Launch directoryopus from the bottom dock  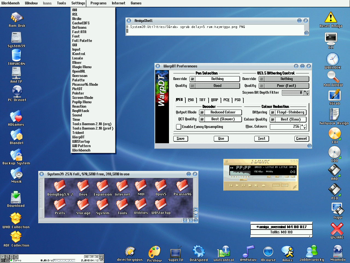[130, 251]
